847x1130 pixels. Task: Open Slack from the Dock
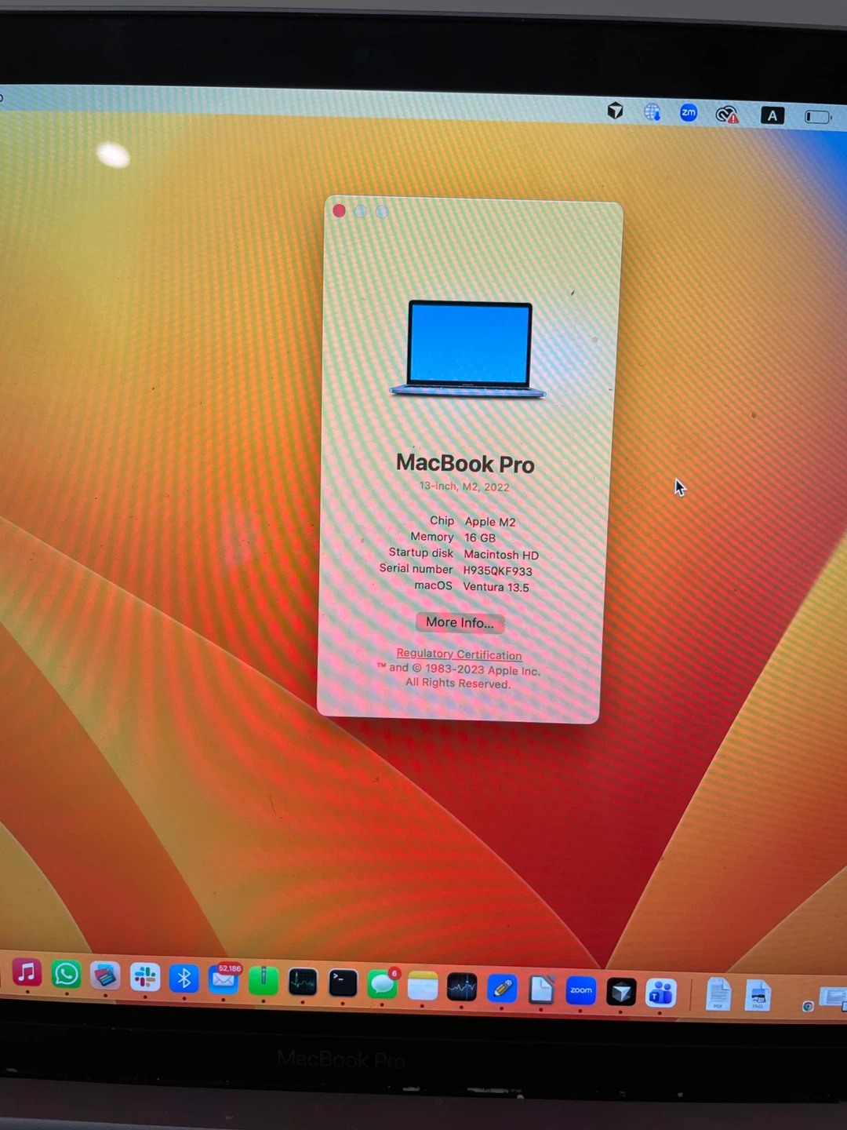[145, 978]
